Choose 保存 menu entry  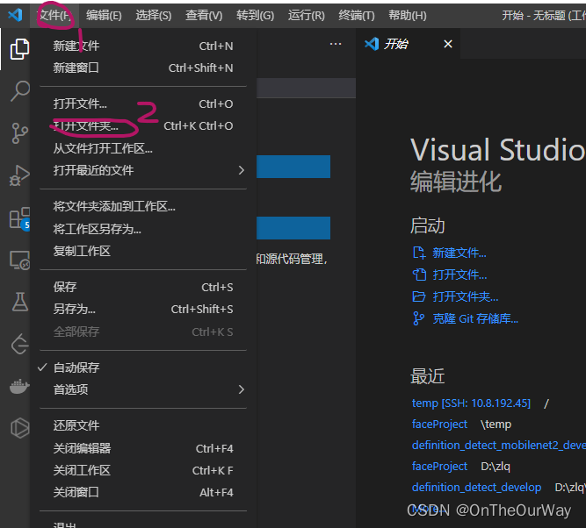coord(143,287)
